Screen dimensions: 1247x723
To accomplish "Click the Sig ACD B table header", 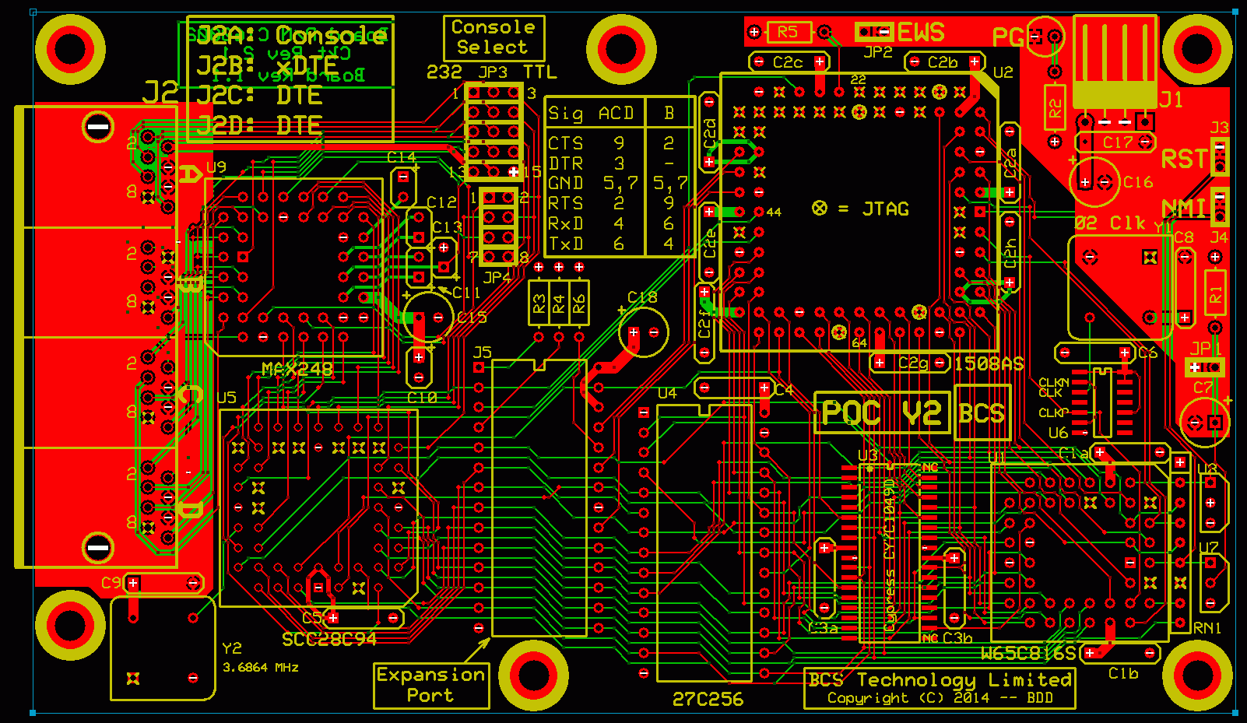I will pyautogui.click(x=613, y=114).
